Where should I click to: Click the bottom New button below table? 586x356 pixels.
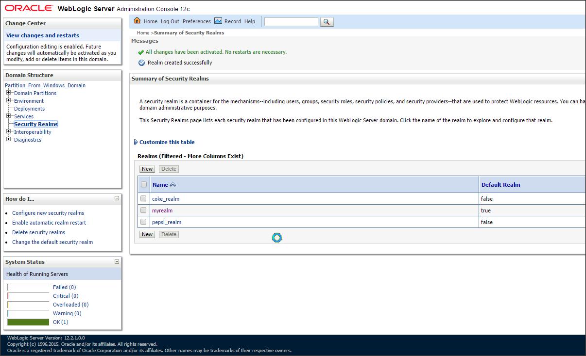[x=147, y=234]
